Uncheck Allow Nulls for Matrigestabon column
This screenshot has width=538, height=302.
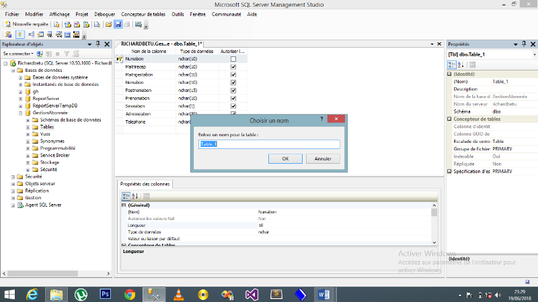point(233,74)
